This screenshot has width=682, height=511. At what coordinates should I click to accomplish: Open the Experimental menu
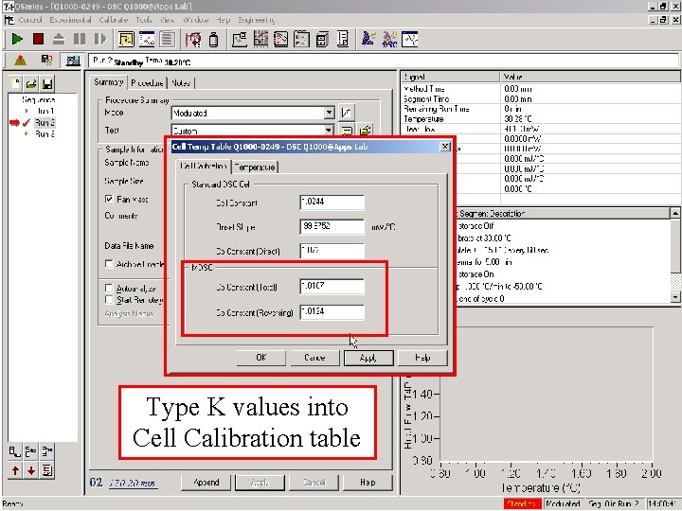click(70, 20)
